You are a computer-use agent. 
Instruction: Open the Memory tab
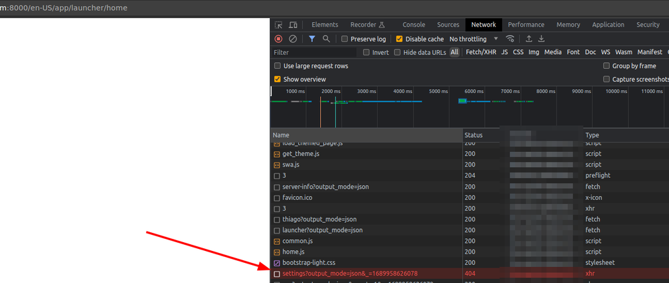pyautogui.click(x=568, y=25)
